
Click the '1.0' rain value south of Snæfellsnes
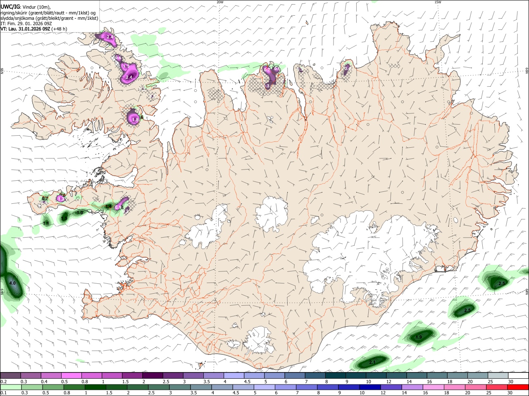[x=80, y=212]
